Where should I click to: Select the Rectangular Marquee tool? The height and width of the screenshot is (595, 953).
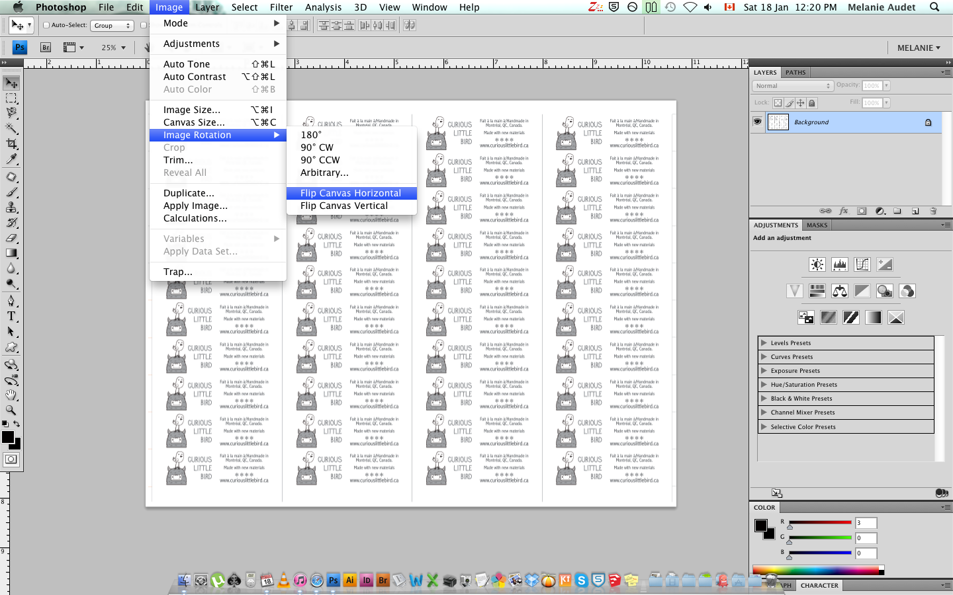pos(11,99)
